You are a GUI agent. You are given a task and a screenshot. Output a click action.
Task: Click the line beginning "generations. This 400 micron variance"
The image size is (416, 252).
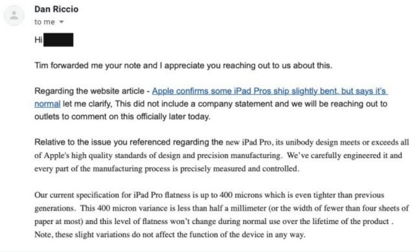tap(222, 209)
